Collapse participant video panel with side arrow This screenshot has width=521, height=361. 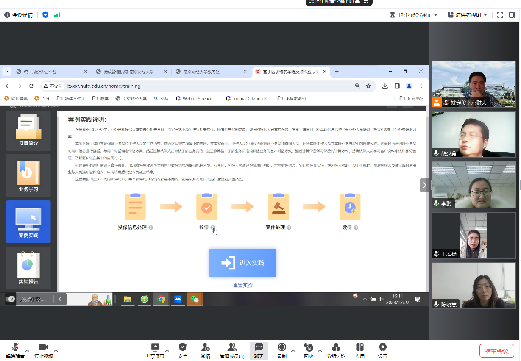[x=424, y=185]
